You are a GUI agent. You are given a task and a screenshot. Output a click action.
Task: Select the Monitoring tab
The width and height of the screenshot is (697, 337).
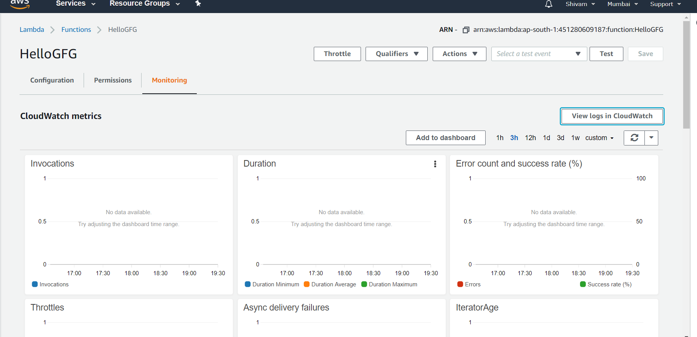(x=170, y=80)
